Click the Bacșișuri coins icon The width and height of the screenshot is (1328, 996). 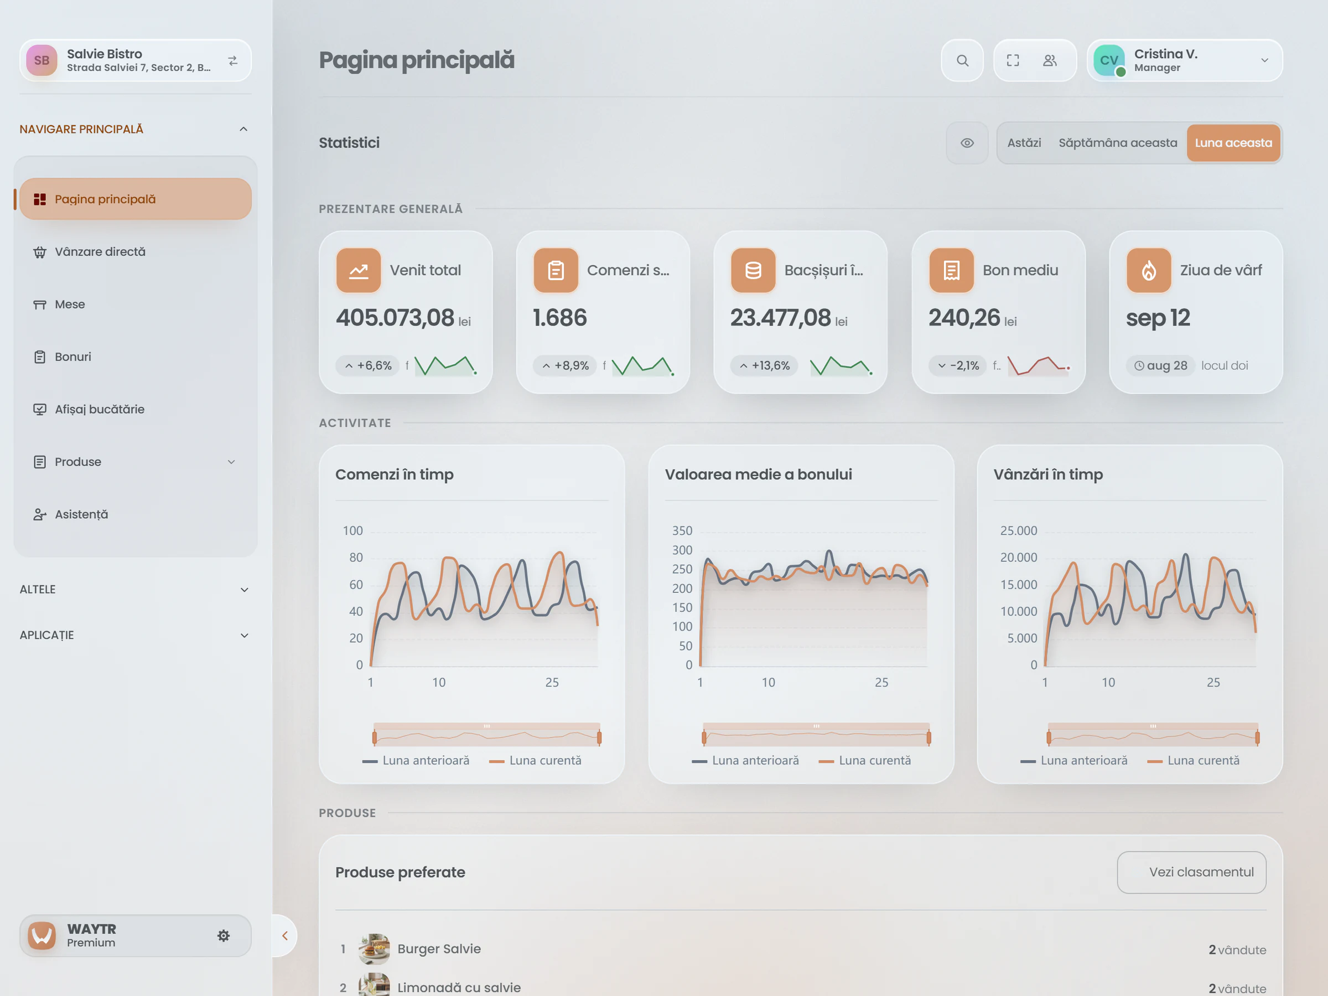coord(753,270)
